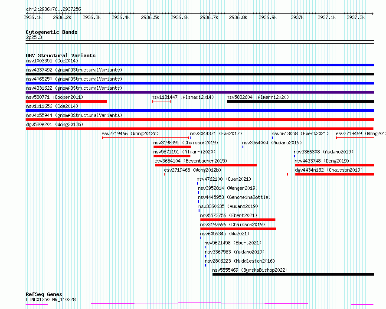Screen dimensions: 386x309
Task: Select the nsv4337492 gnomAD variant label
Action: (74, 70)
